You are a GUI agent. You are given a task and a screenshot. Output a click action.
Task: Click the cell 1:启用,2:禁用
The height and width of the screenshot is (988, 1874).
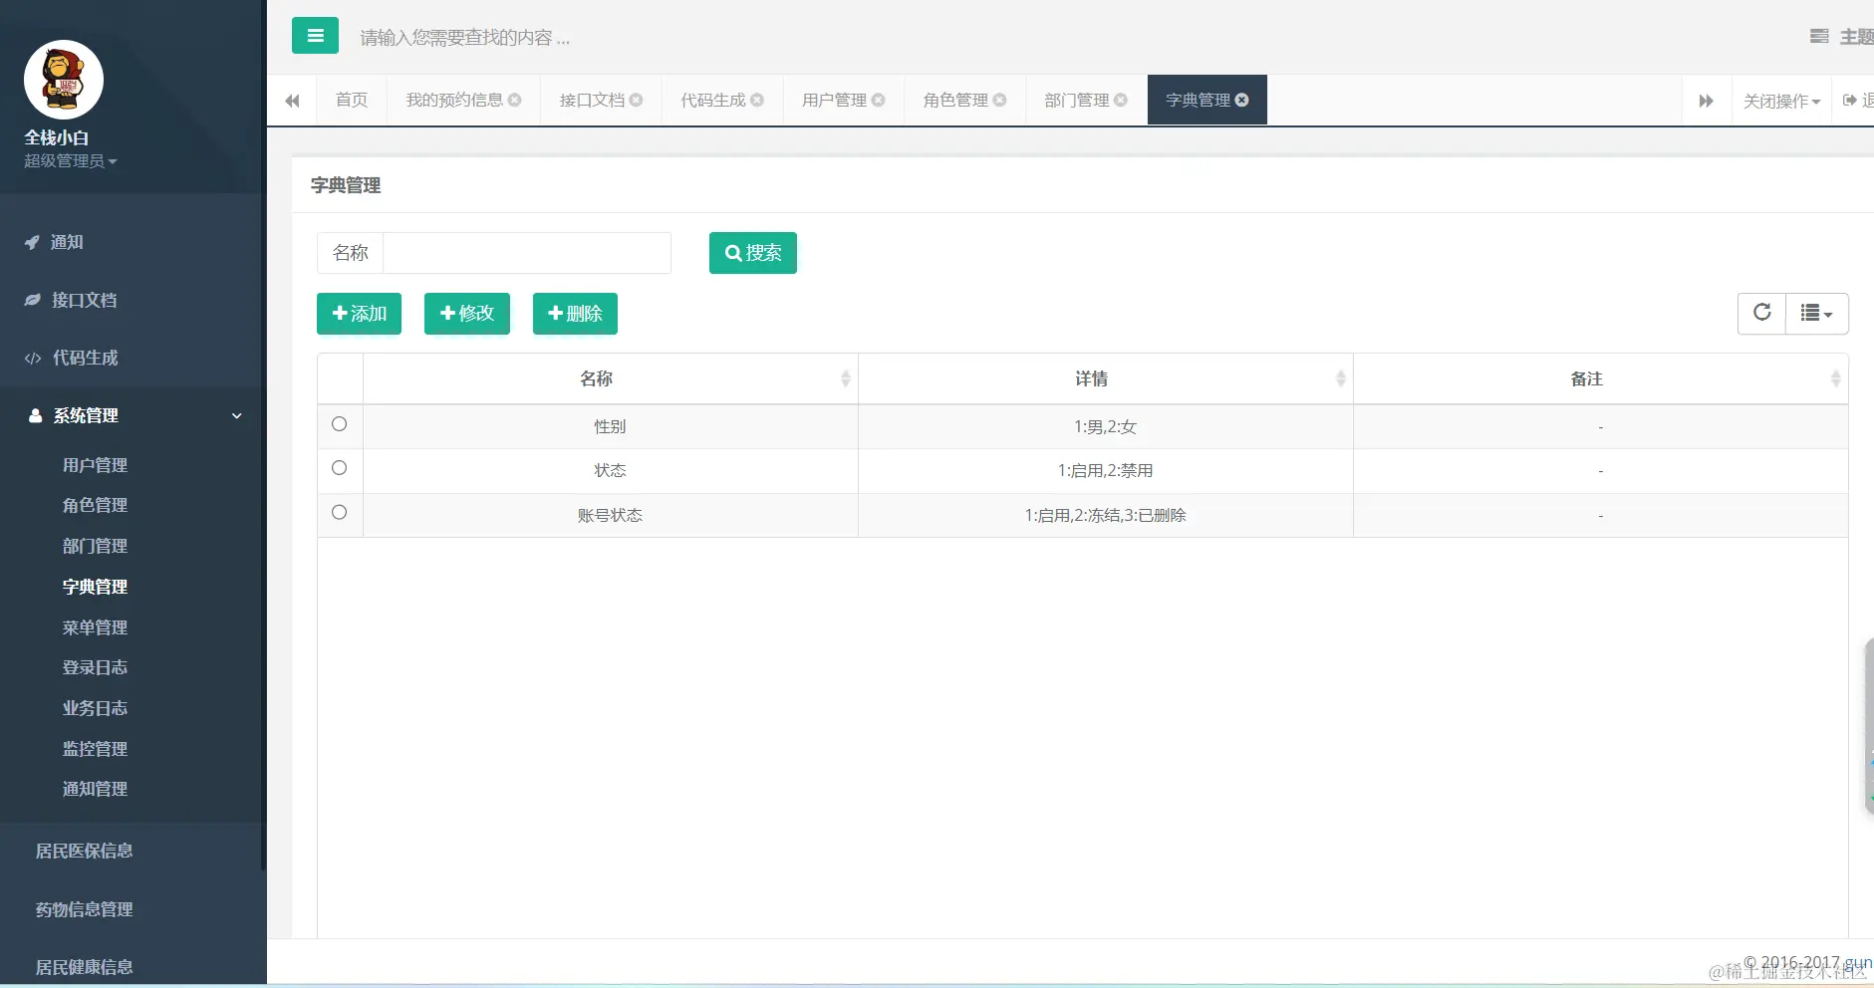[1106, 471]
